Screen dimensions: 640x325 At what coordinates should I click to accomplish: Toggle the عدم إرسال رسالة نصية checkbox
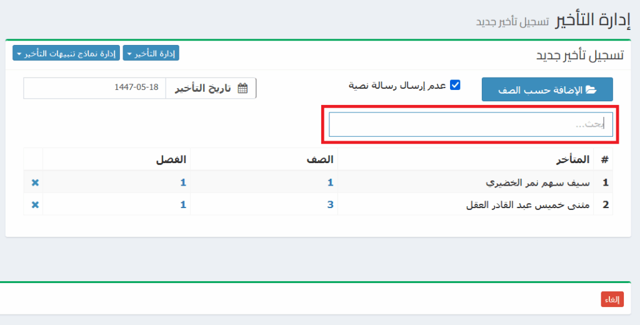pyautogui.click(x=455, y=85)
